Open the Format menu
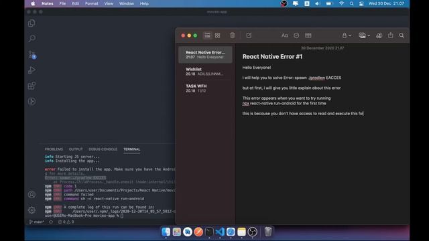The image size is (429, 241). [x=92, y=3]
